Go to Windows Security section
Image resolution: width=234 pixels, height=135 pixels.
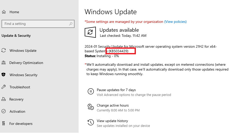click(23, 75)
